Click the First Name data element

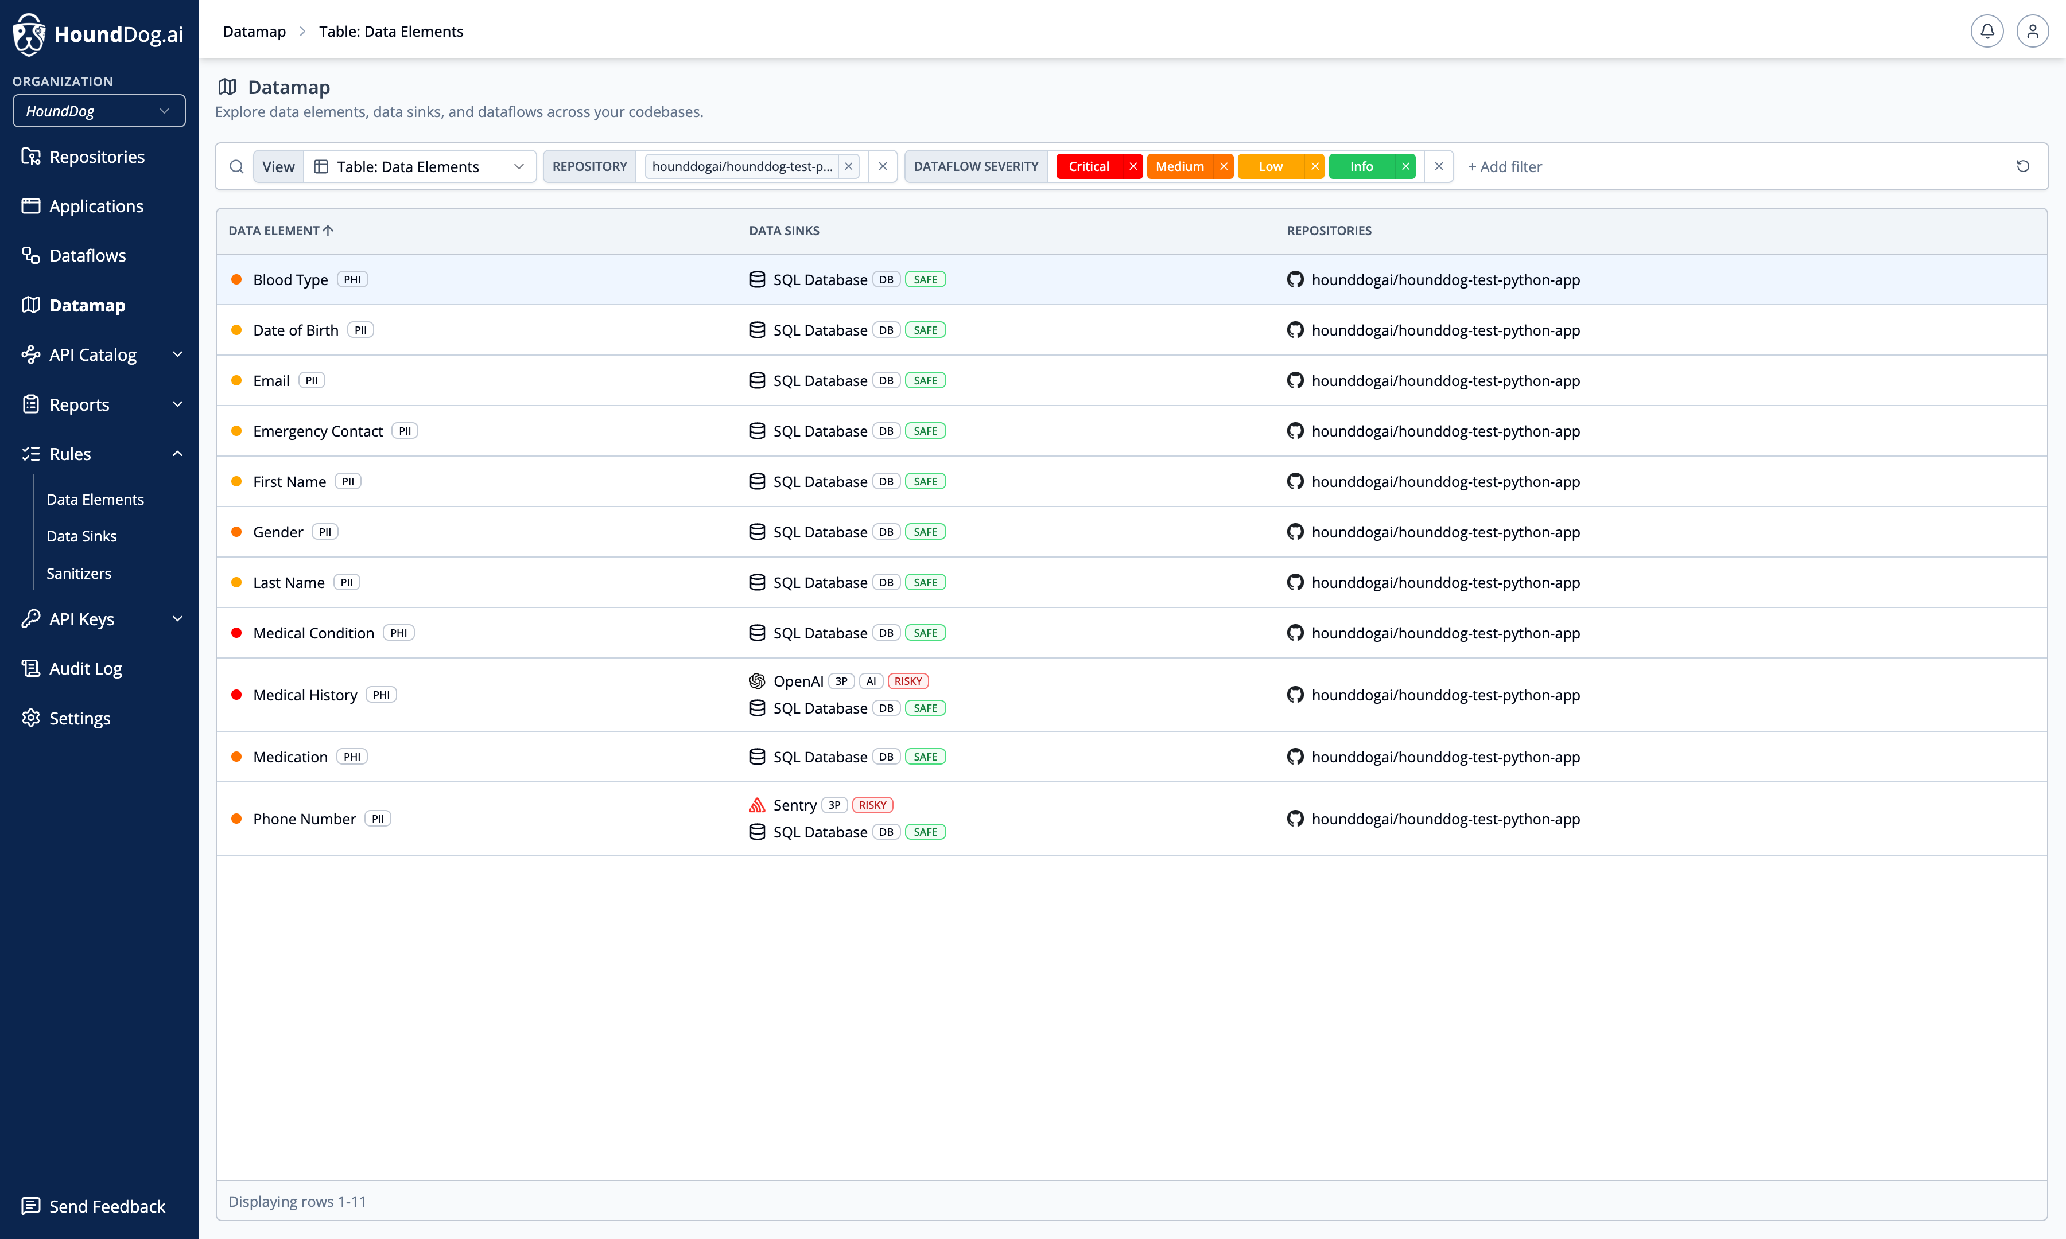point(289,482)
